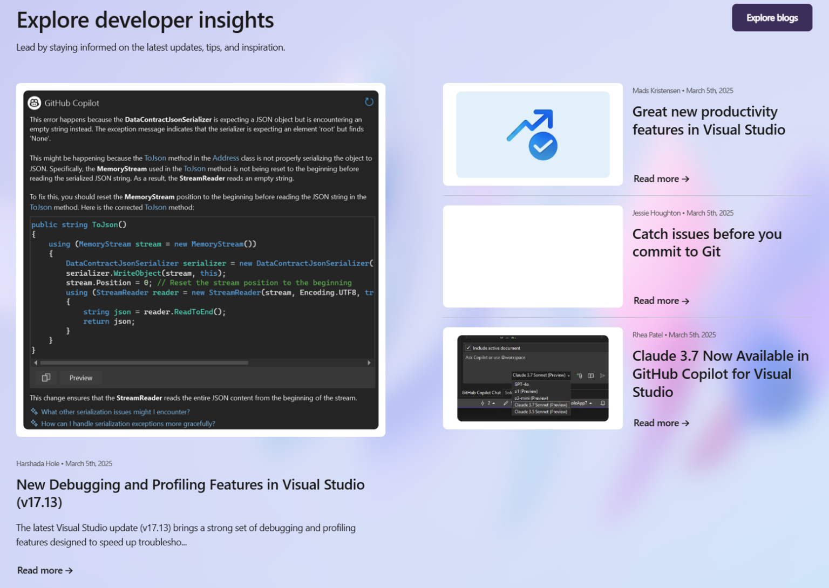
Task: Select GPT-4o from the model list
Action: click(x=521, y=385)
